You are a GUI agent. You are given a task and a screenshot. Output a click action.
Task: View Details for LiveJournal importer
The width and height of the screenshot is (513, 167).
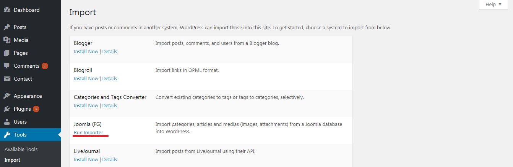click(110, 159)
